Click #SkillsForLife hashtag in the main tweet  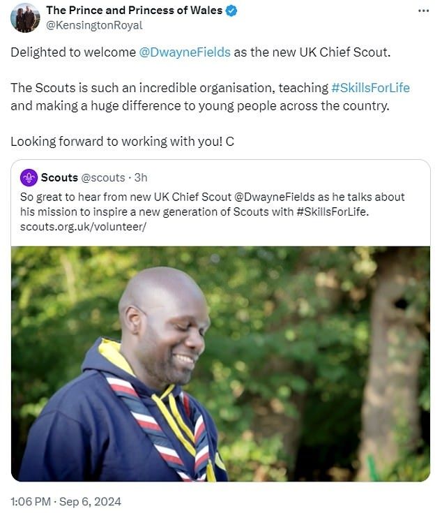(370, 88)
